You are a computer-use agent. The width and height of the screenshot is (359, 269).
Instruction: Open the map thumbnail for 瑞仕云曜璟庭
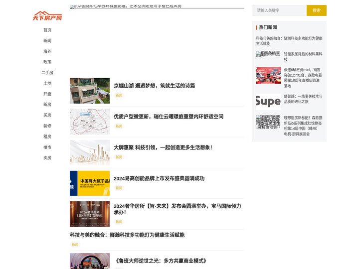point(90,122)
